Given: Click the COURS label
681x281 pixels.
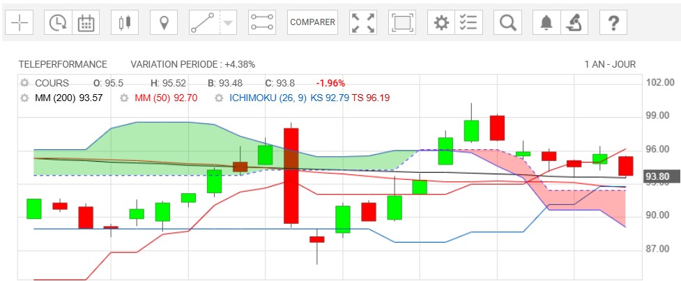Looking at the screenshot, I should click(x=52, y=83).
